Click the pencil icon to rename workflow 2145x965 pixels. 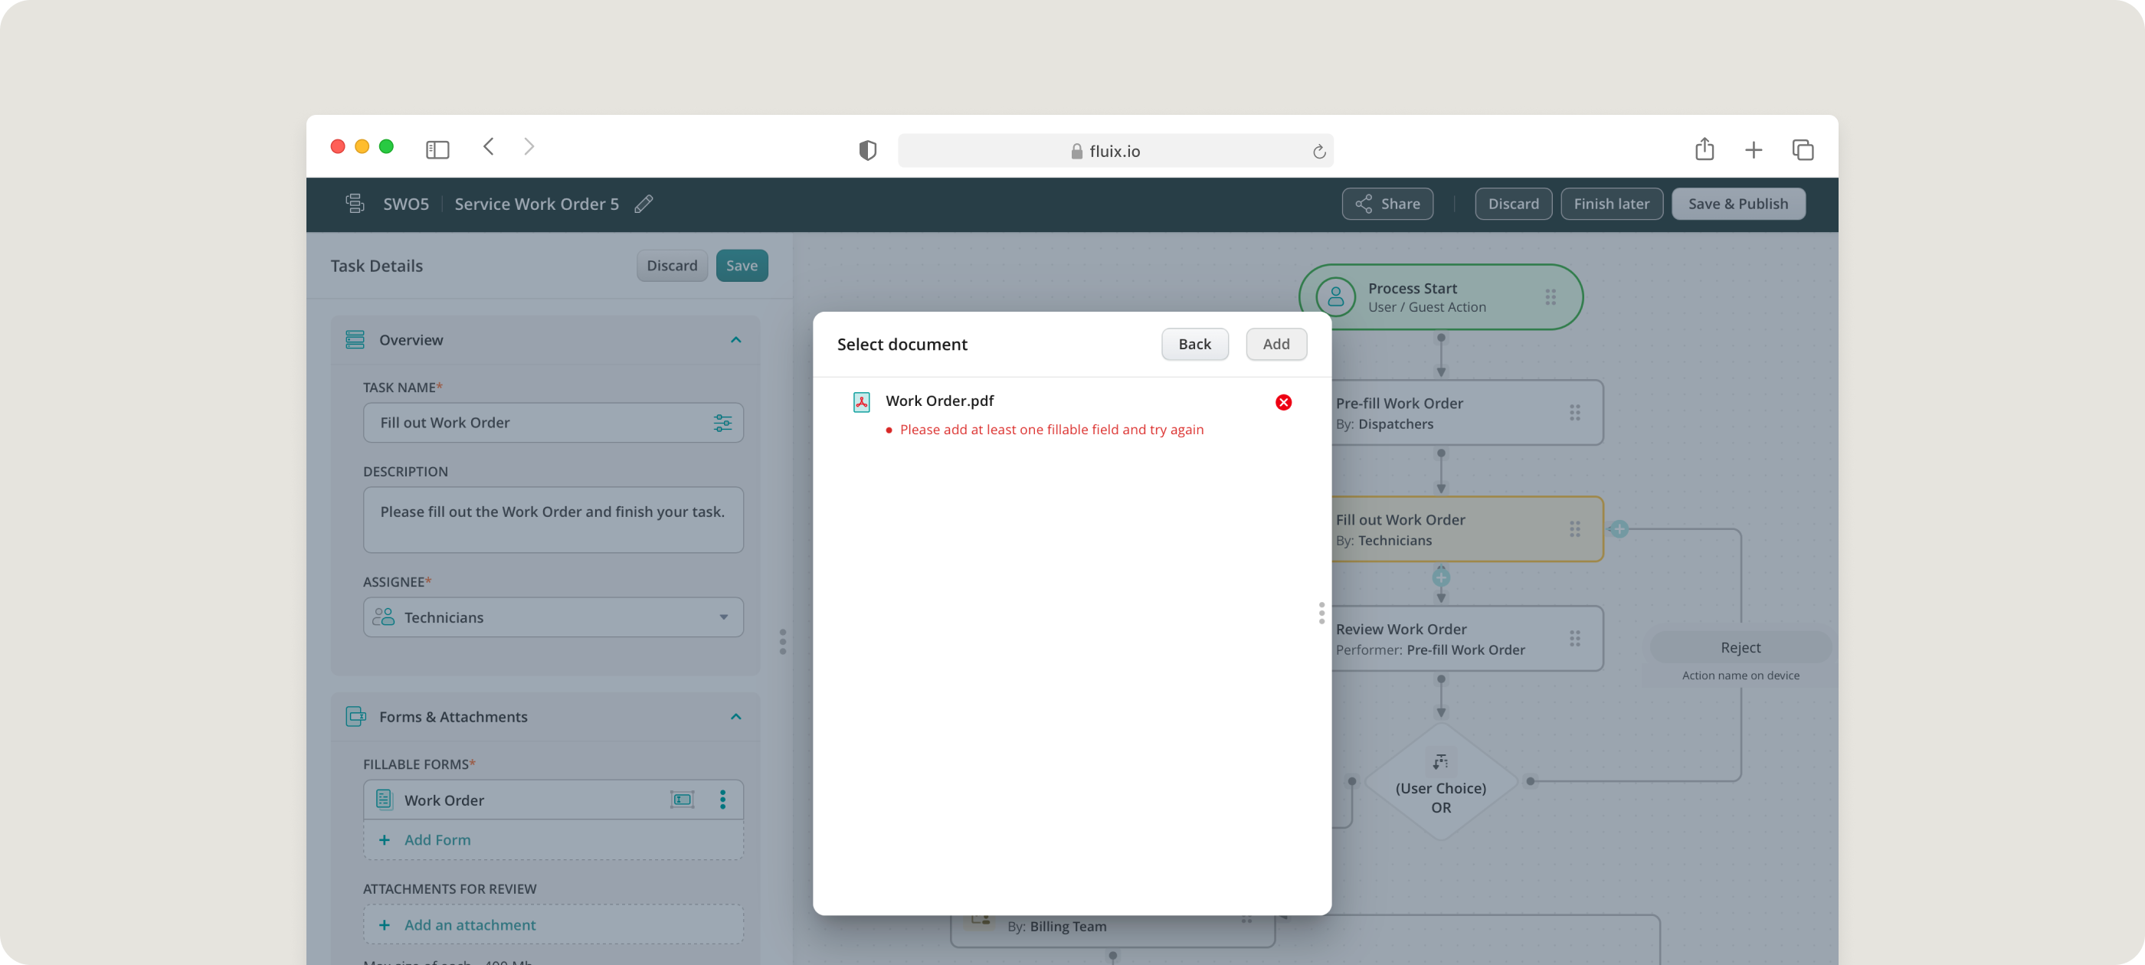[x=643, y=204]
